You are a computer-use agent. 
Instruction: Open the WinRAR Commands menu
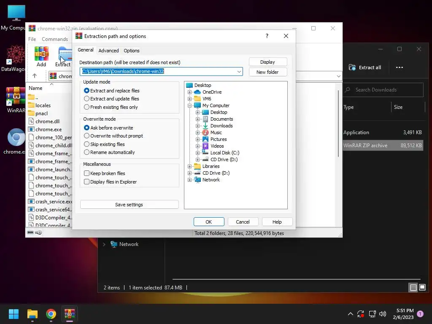coord(55,39)
